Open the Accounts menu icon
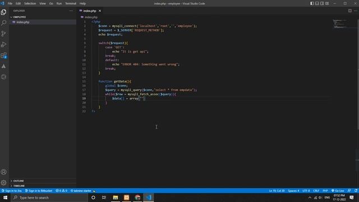The image size is (359, 202). tap(4, 172)
